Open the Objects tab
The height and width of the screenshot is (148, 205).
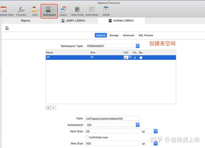26,20
